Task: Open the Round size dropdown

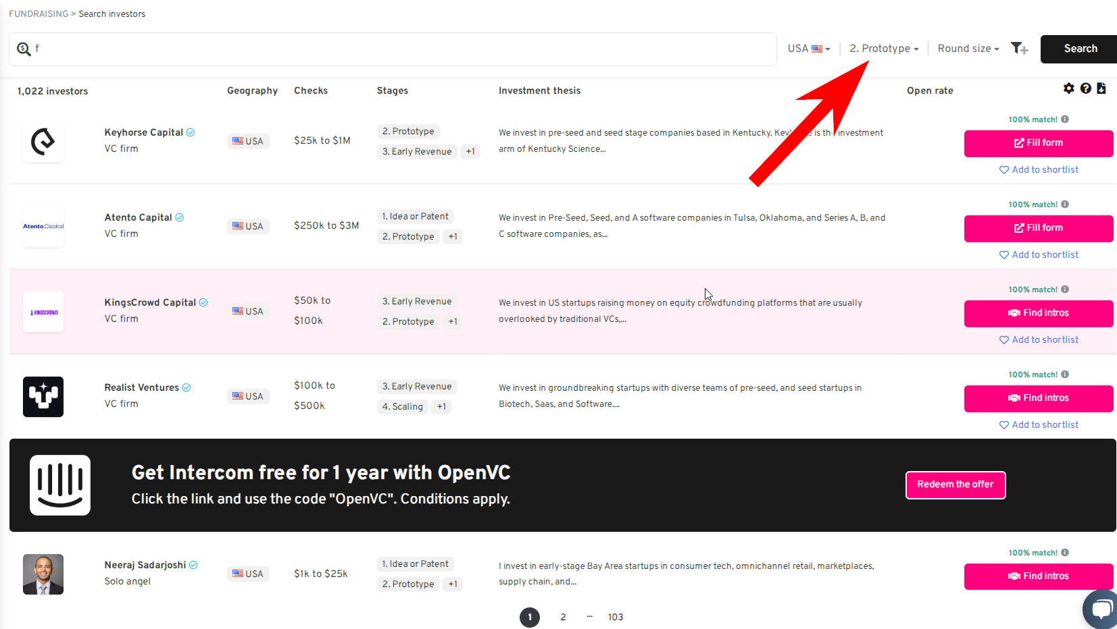Action: (968, 49)
